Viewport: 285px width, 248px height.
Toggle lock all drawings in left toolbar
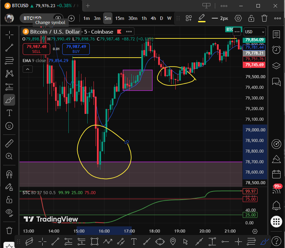pyautogui.click(x=9, y=200)
